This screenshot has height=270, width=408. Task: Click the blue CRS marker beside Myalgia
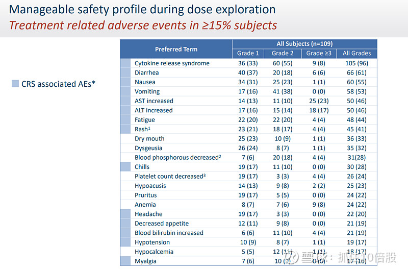(125, 261)
